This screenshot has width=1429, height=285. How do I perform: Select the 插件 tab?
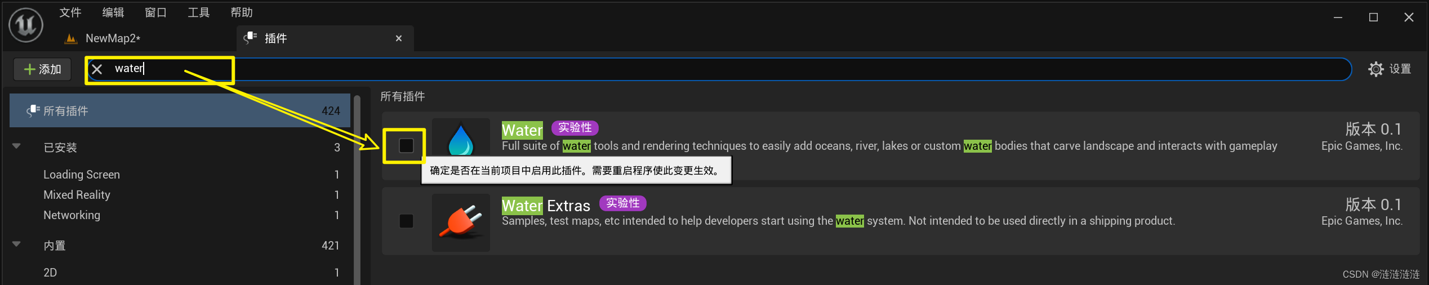325,38
